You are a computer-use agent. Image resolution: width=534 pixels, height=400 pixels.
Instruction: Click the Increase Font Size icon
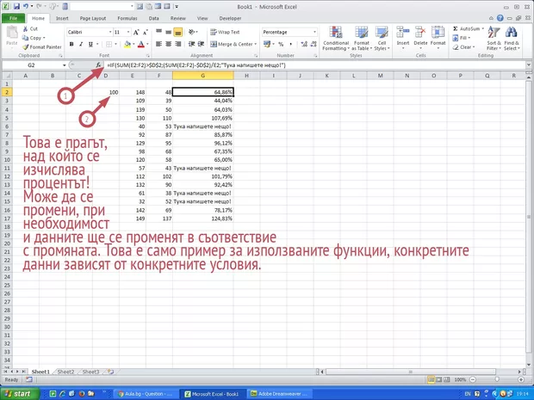(136, 33)
